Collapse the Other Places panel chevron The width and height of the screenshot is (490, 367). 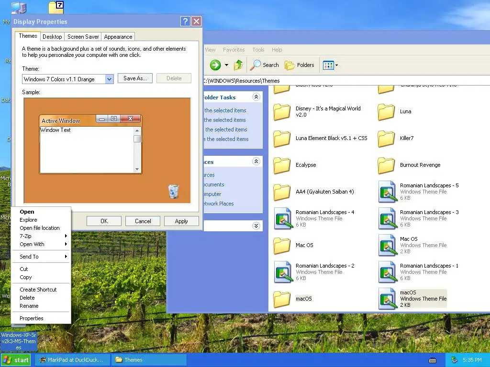(256, 162)
